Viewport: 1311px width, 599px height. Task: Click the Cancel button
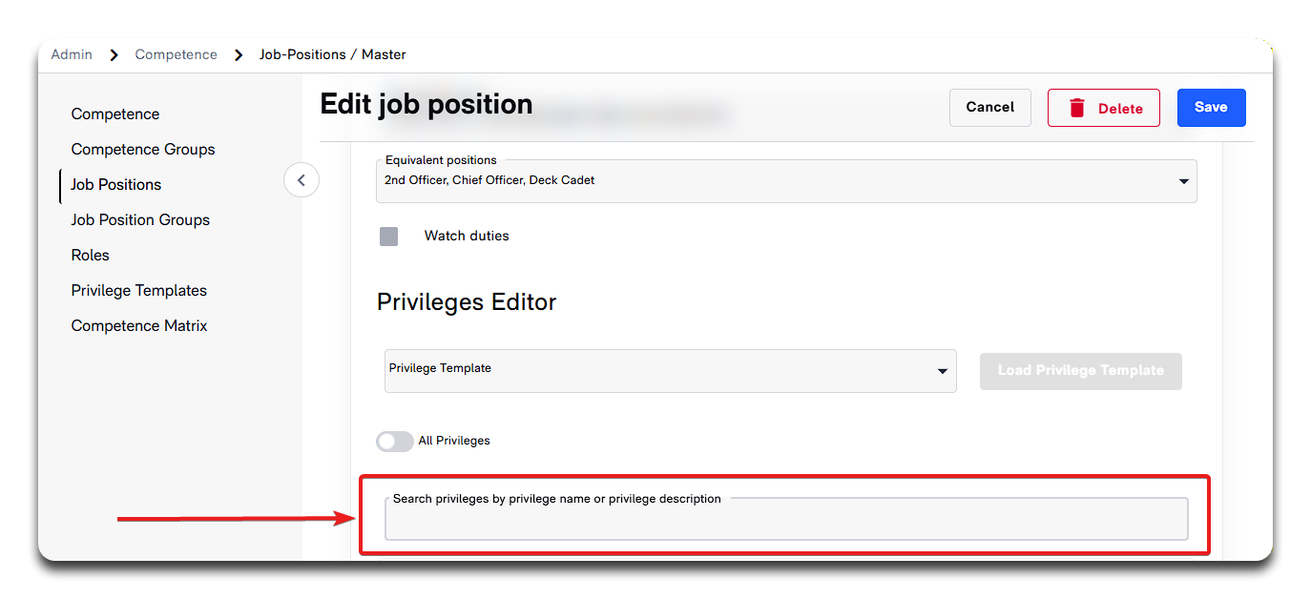989,108
